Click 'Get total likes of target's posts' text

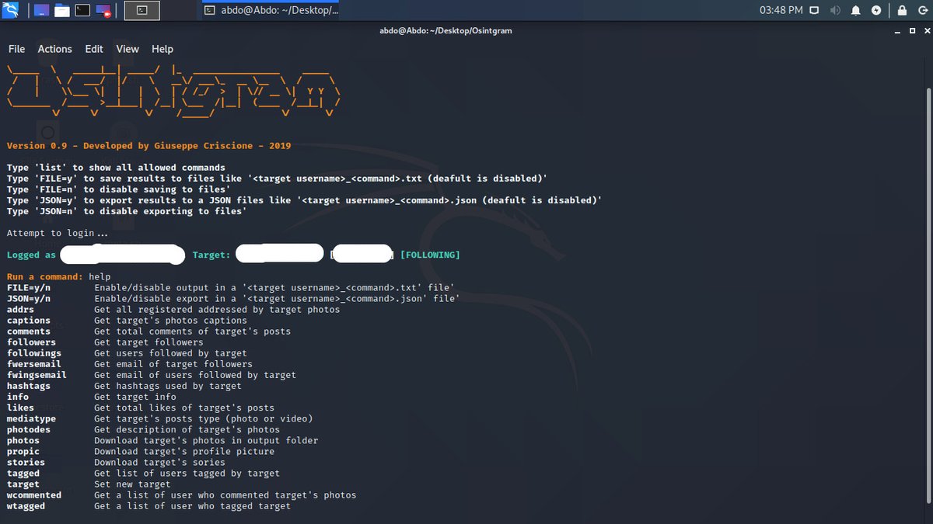coord(184,407)
